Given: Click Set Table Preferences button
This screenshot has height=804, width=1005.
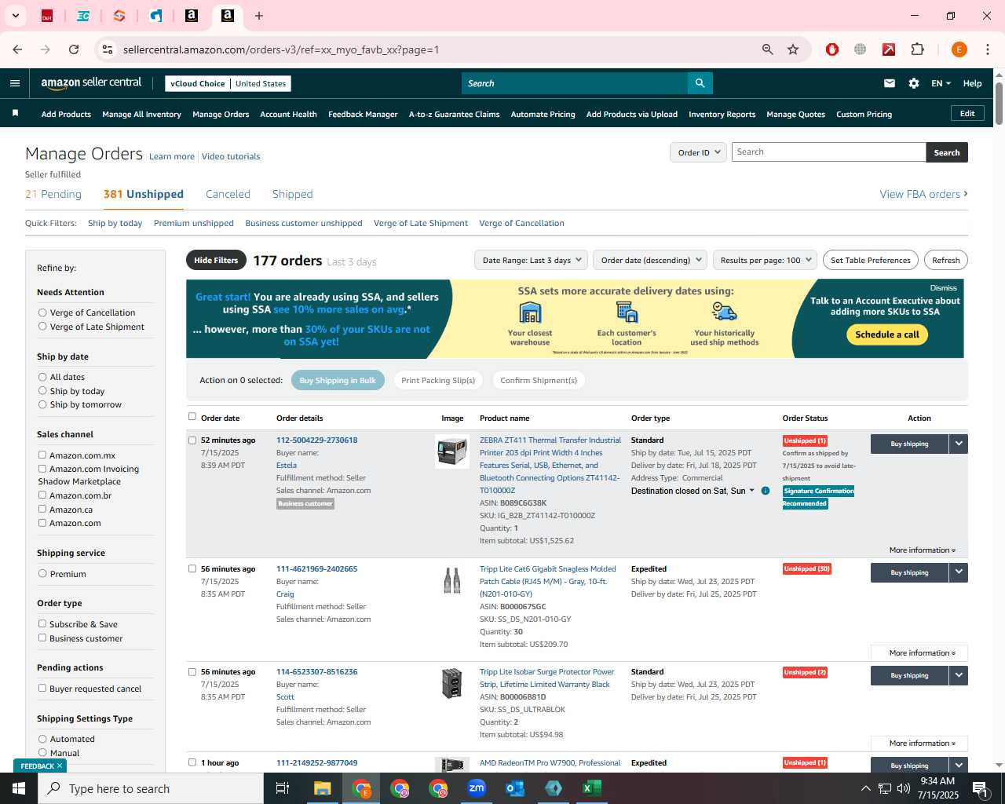Looking at the screenshot, I should pos(870,260).
